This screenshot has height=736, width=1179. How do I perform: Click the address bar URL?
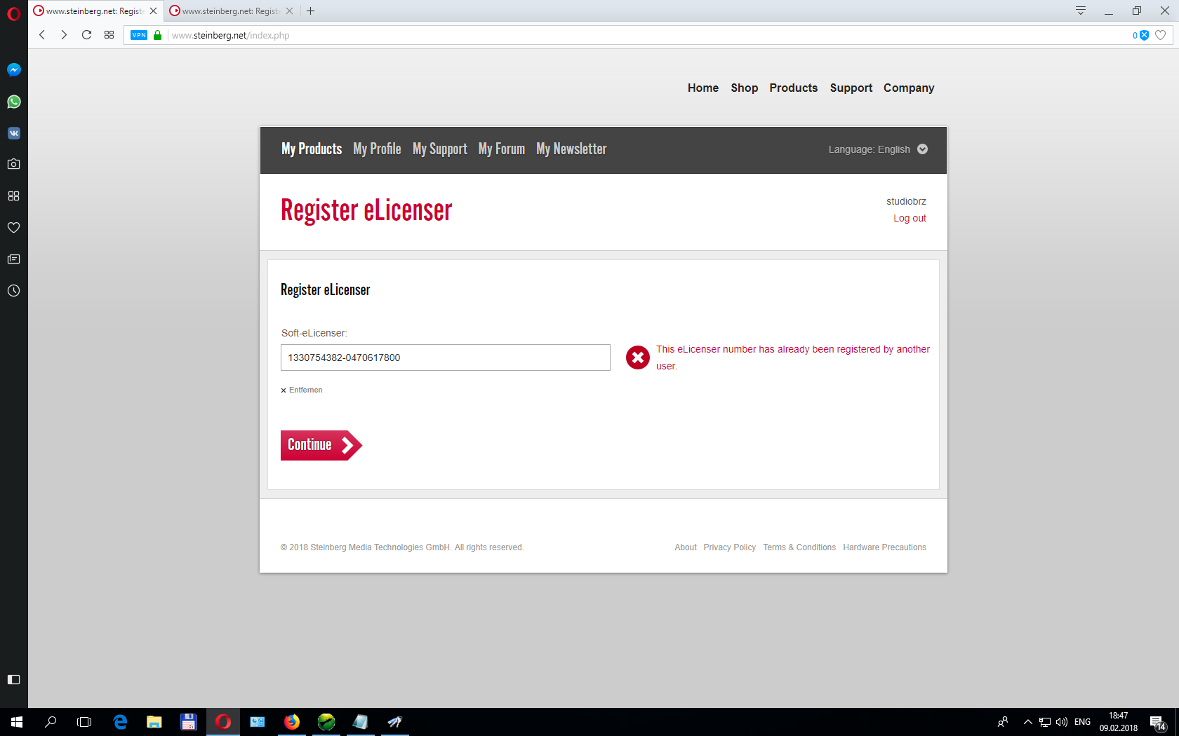tap(230, 35)
